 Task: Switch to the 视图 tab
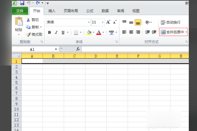(x=136, y=11)
